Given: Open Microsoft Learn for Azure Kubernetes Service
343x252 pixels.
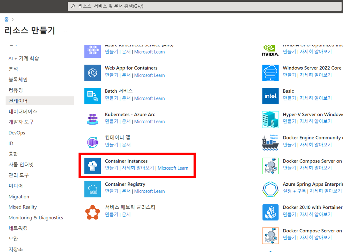Looking at the screenshot, I should [149, 52].
